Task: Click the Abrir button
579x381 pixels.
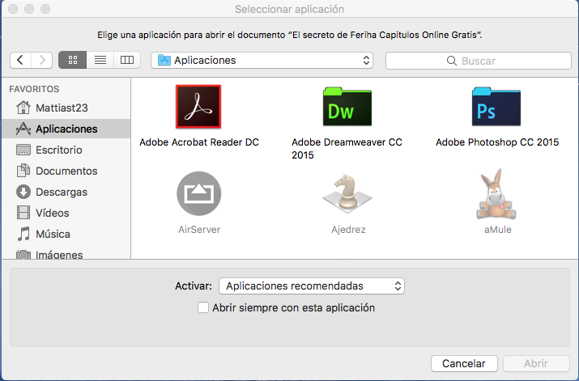Action: point(536,364)
